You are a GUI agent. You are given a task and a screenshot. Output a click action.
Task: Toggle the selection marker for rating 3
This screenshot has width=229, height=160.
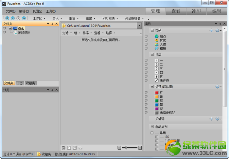[x=146, y=68]
